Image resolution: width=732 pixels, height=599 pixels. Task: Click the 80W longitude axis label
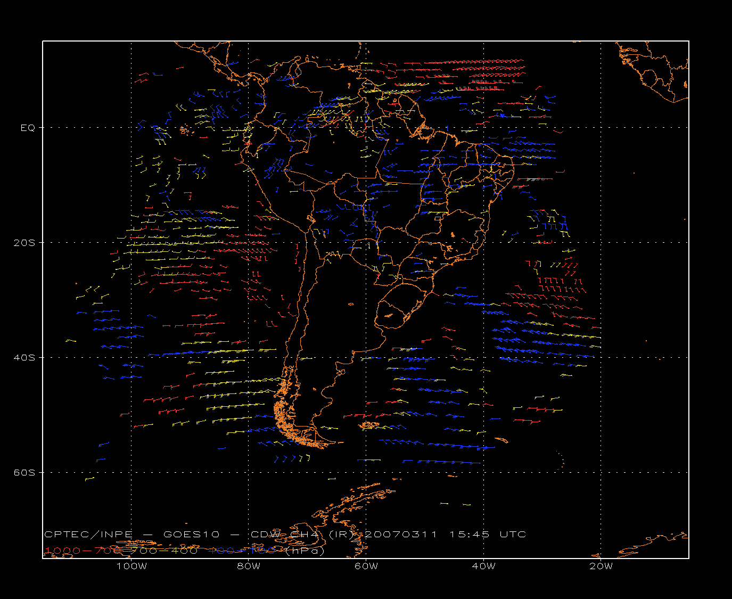click(x=249, y=566)
